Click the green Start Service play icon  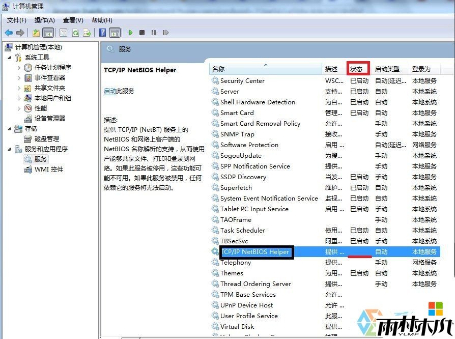tap(131, 33)
